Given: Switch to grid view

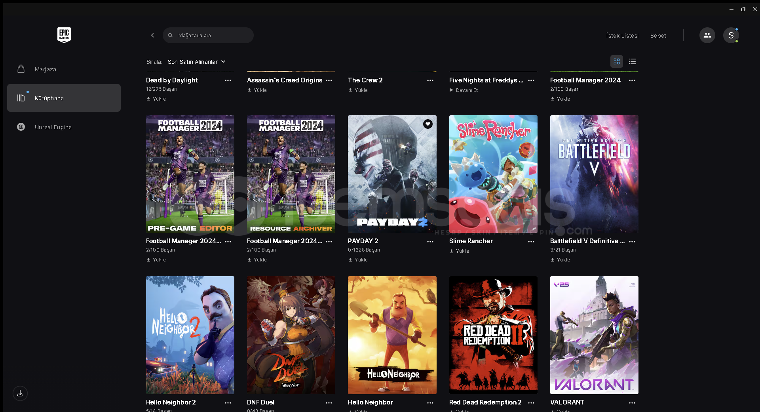Looking at the screenshot, I should tap(616, 61).
